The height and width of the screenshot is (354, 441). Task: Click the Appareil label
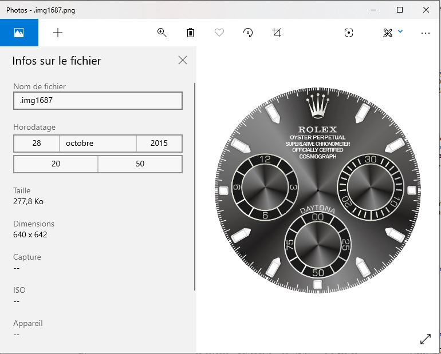(x=28, y=323)
